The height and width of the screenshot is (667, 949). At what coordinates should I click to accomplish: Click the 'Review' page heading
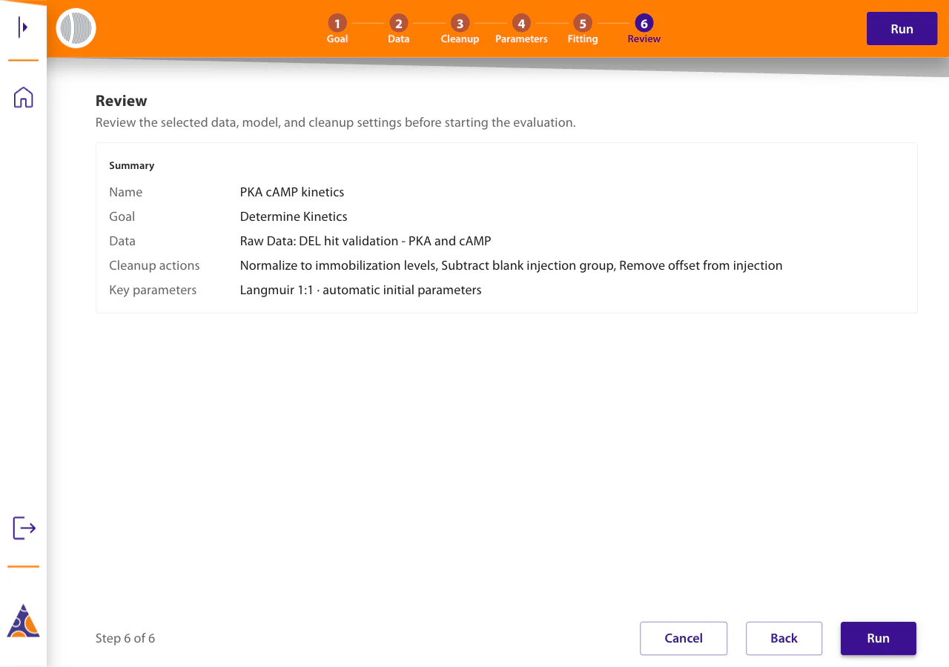(122, 101)
